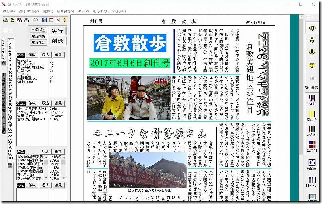The width and height of the screenshot is (322, 204).
Task: Click 作成 in the 枠組 frames section
Action: coord(32,185)
